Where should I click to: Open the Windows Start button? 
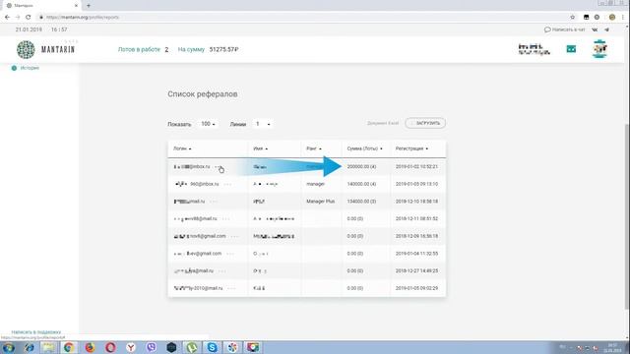[x=9, y=347]
